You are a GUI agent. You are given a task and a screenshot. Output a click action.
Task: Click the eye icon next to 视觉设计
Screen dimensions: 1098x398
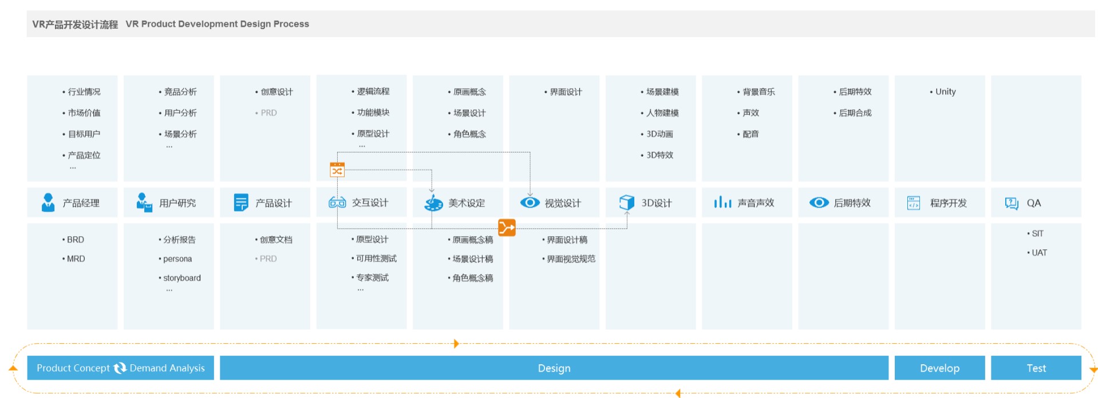[x=530, y=202]
